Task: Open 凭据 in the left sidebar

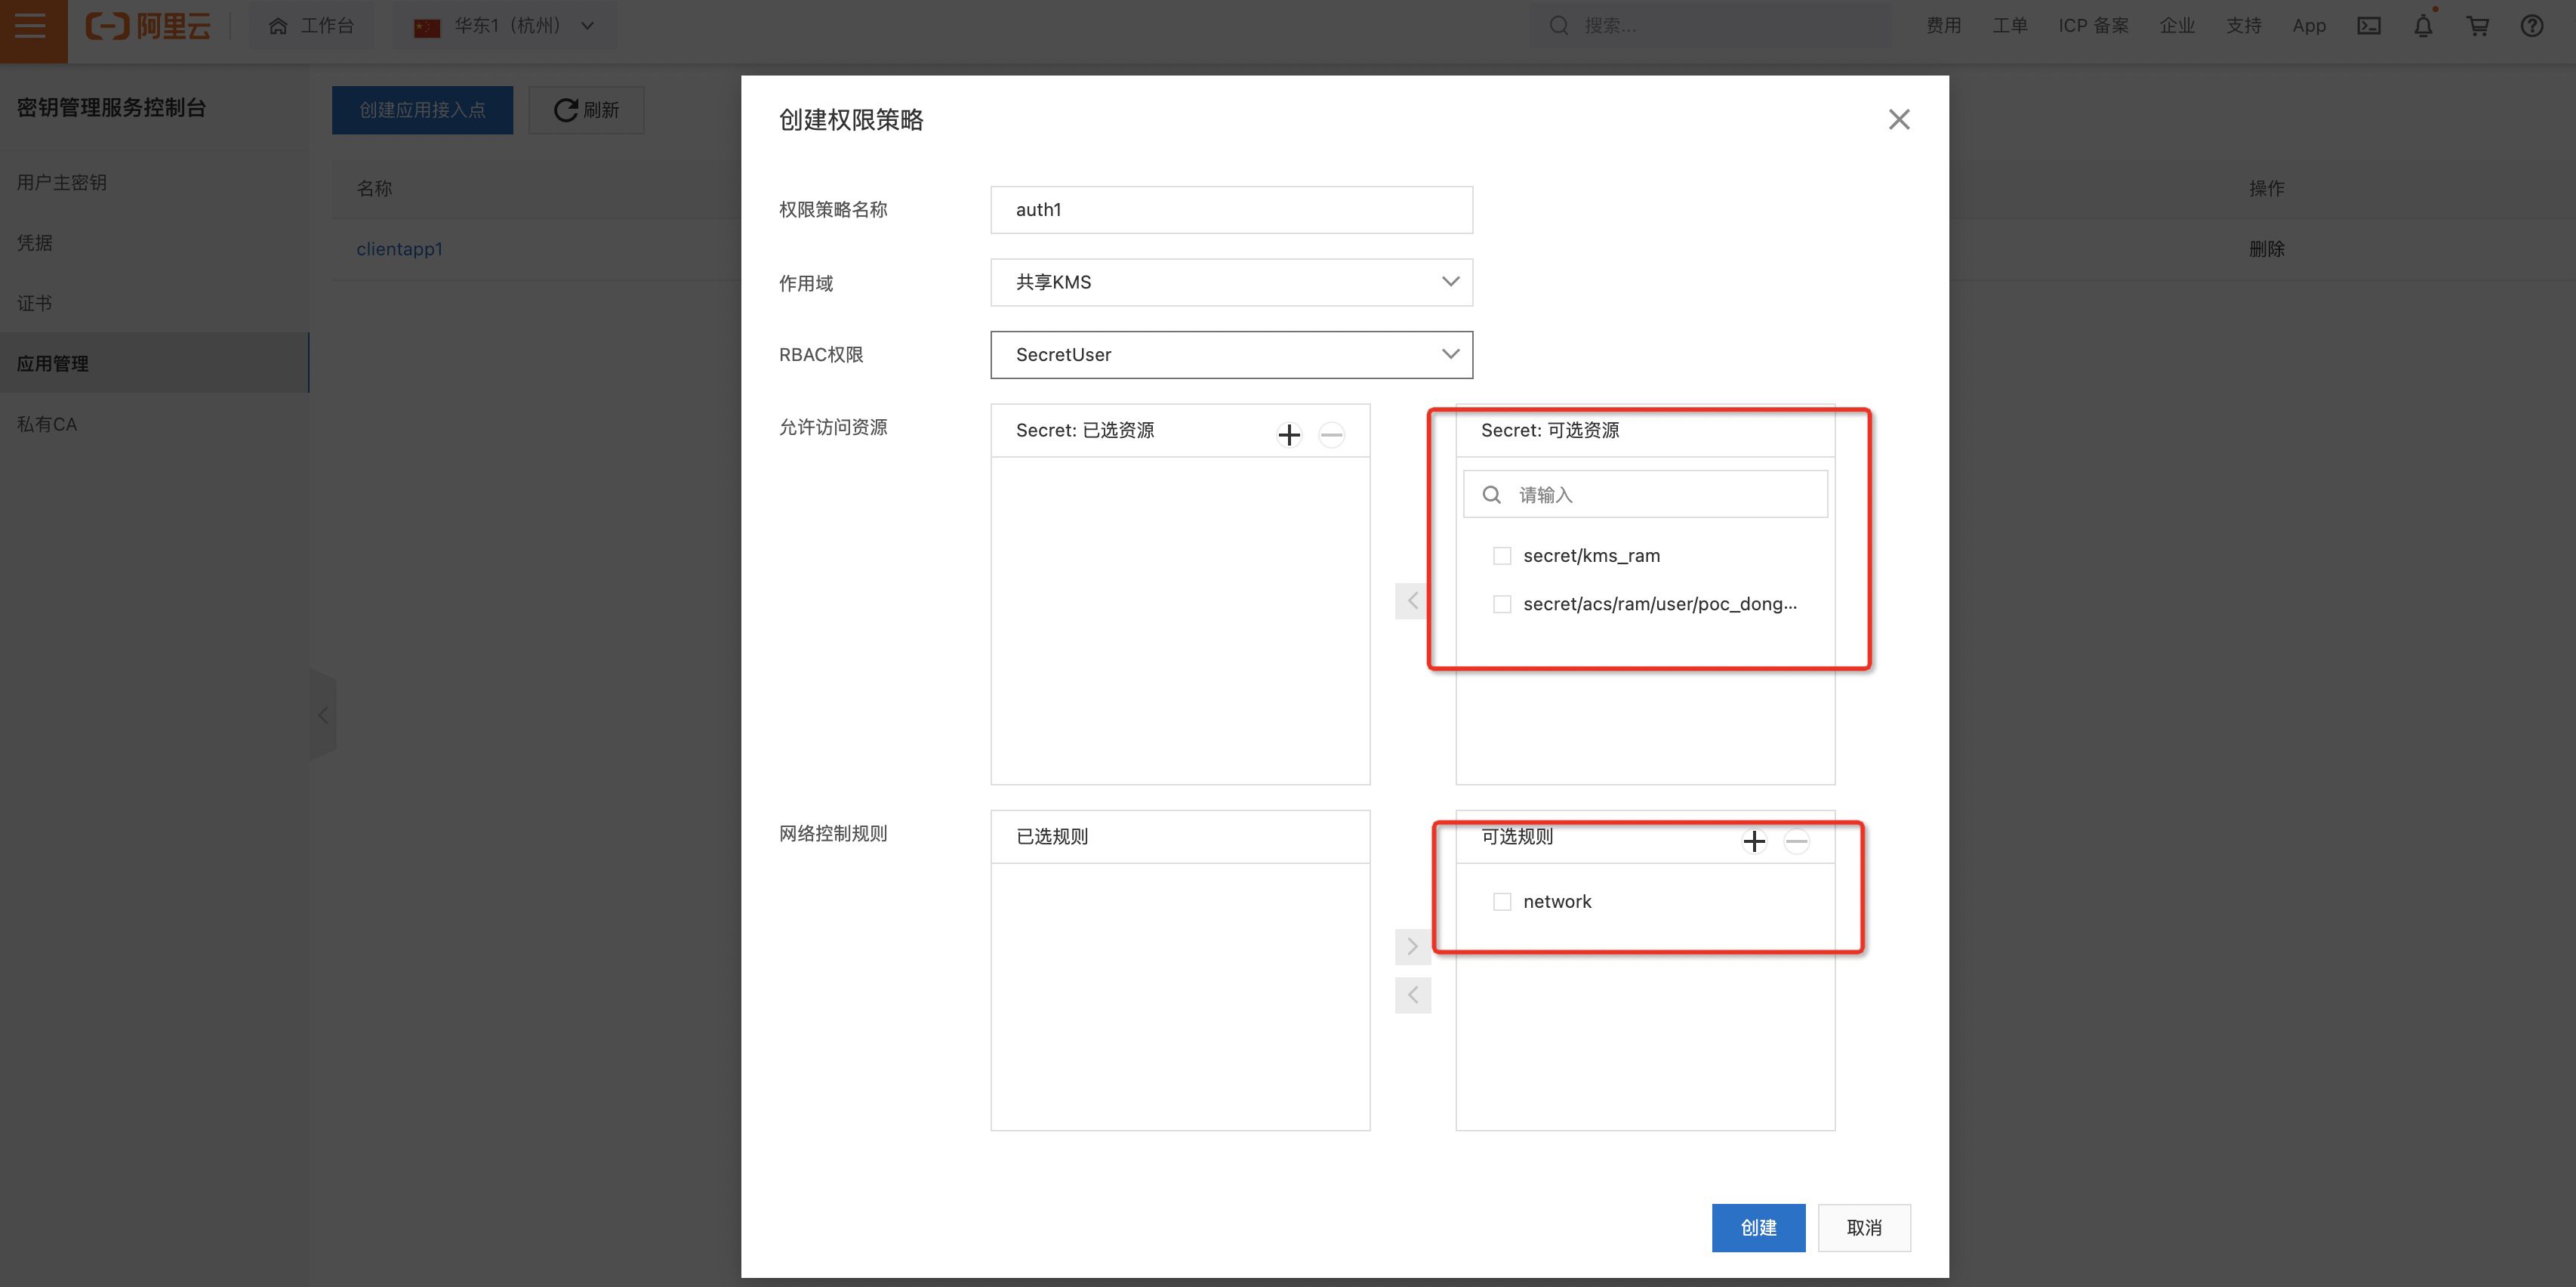Action: [x=35, y=242]
